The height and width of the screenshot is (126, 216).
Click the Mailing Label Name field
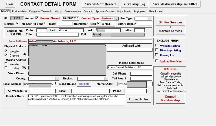(x=130, y=67)
